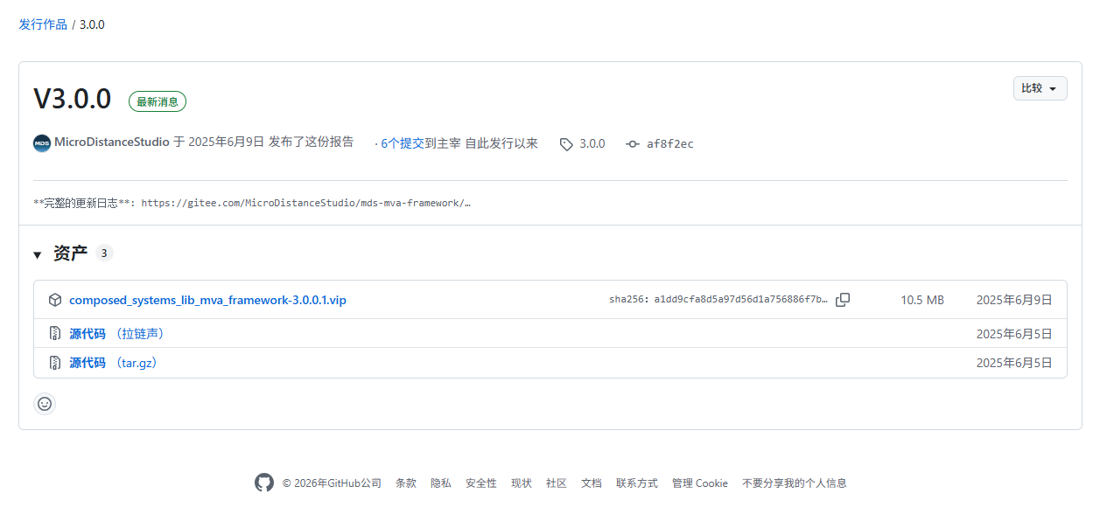Open the 联系方式 footer link
This screenshot has width=1107, height=521.
[x=637, y=483]
